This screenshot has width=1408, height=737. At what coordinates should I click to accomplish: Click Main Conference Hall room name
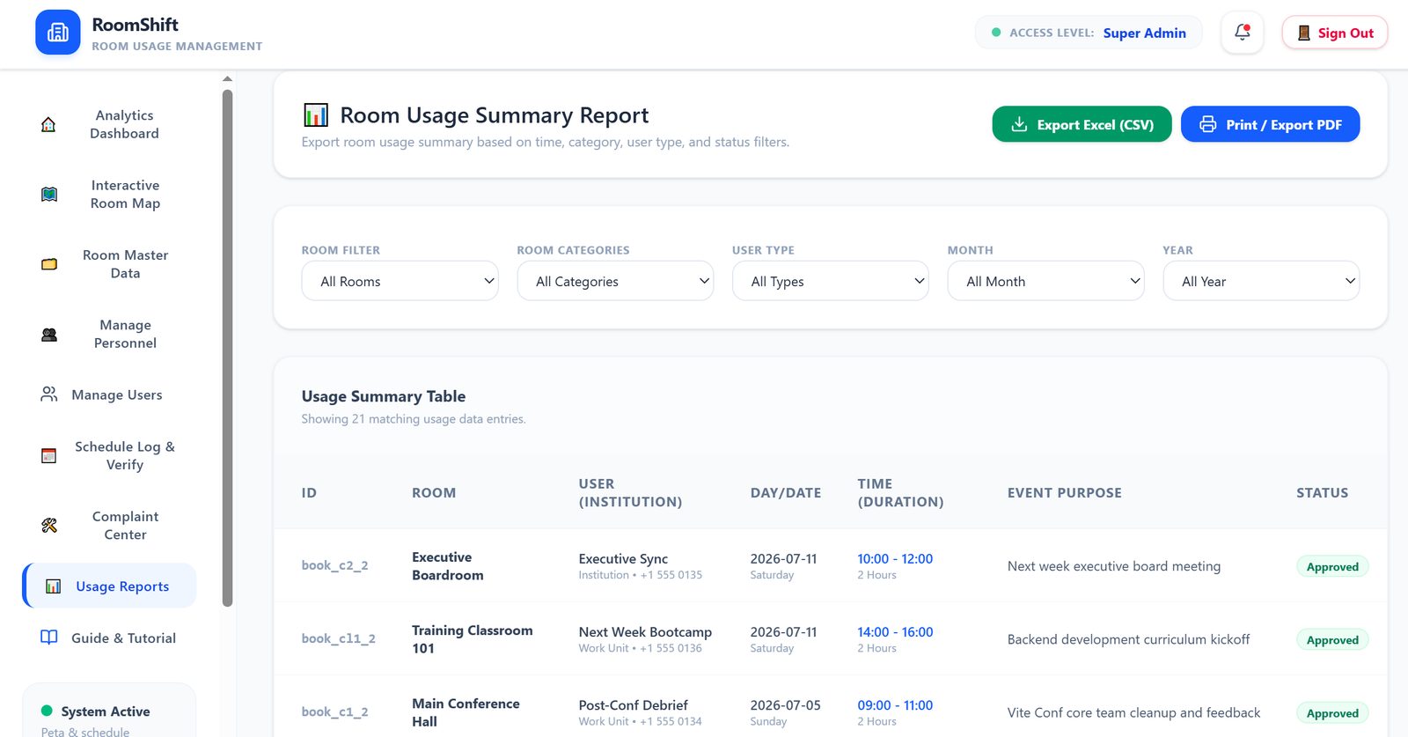[466, 712]
